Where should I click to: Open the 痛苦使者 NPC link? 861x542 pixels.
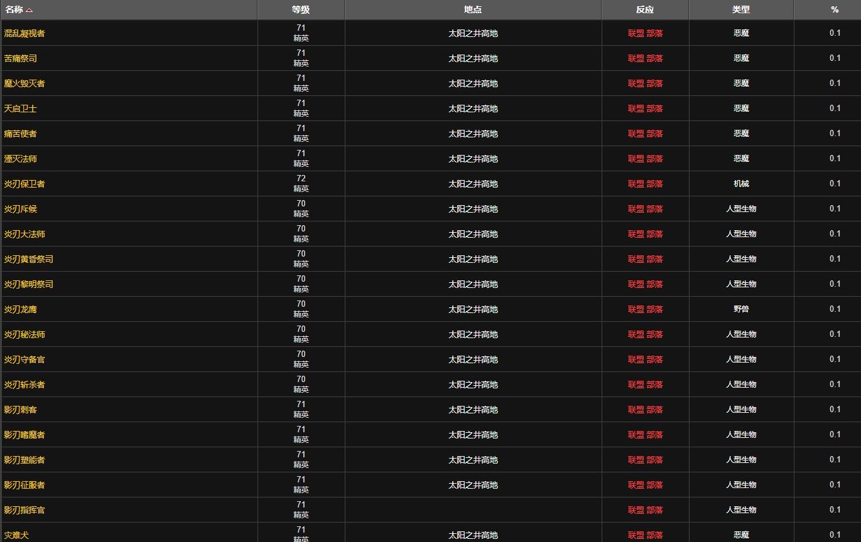tap(20, 134)
